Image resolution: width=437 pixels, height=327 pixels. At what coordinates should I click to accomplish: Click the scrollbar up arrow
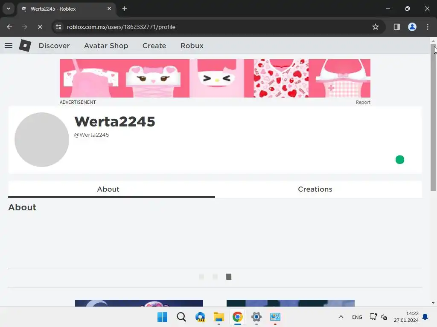pos(433,41)
